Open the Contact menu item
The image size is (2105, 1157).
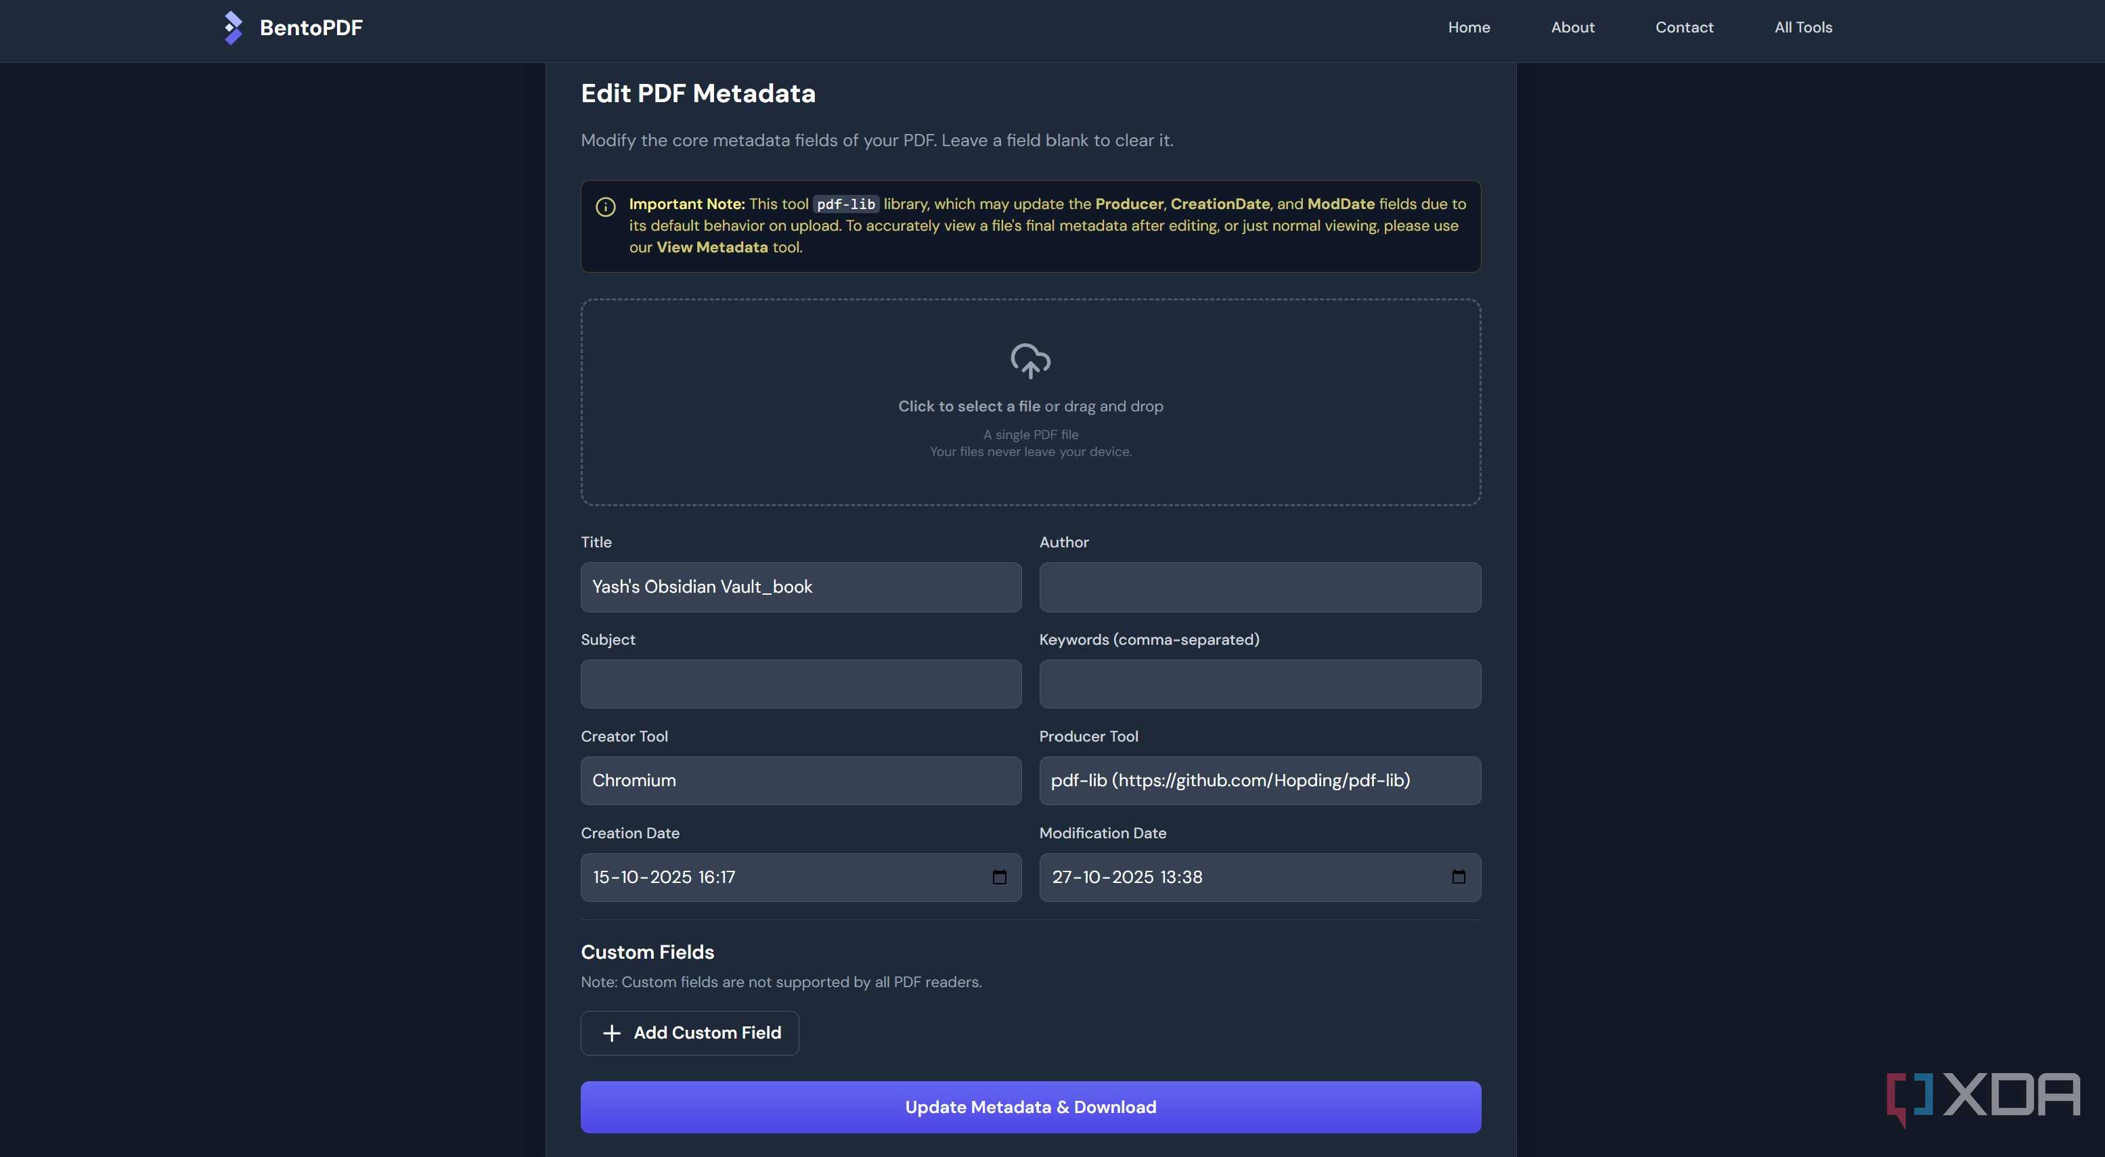point(1684,27)
